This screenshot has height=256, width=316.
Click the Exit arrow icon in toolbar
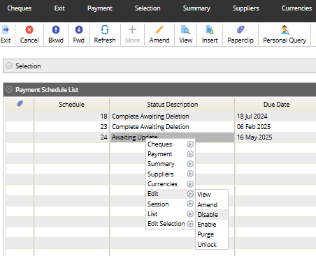click(x=6, y=30)
